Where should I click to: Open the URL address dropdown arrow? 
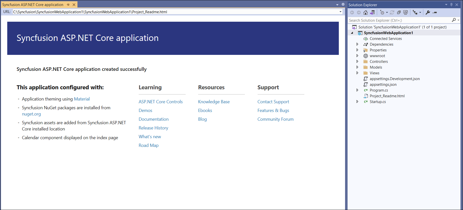pyautogui.click(x=340, y=12)
